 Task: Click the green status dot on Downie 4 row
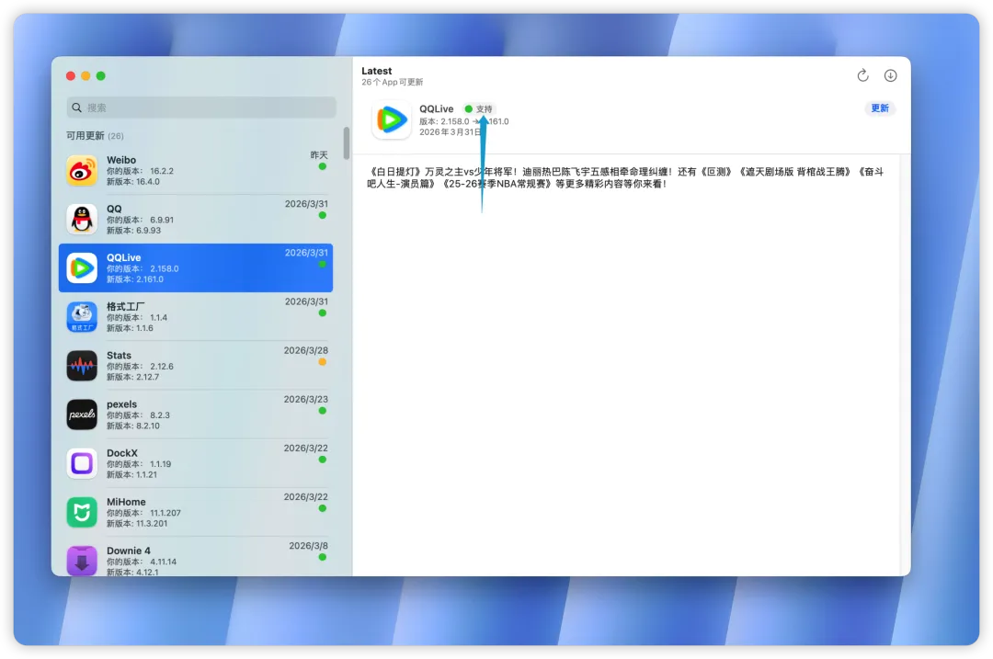(x=323, y=557)
